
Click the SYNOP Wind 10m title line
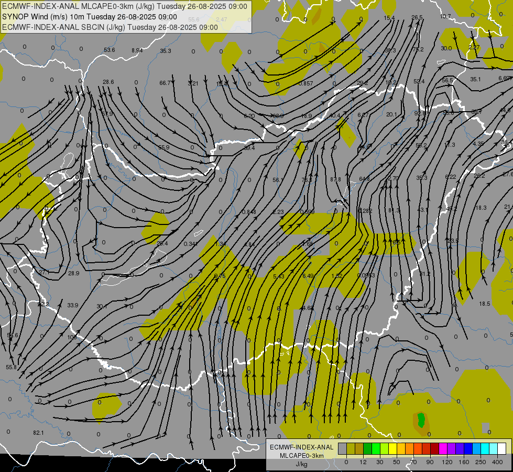click(x=90, y=17)
